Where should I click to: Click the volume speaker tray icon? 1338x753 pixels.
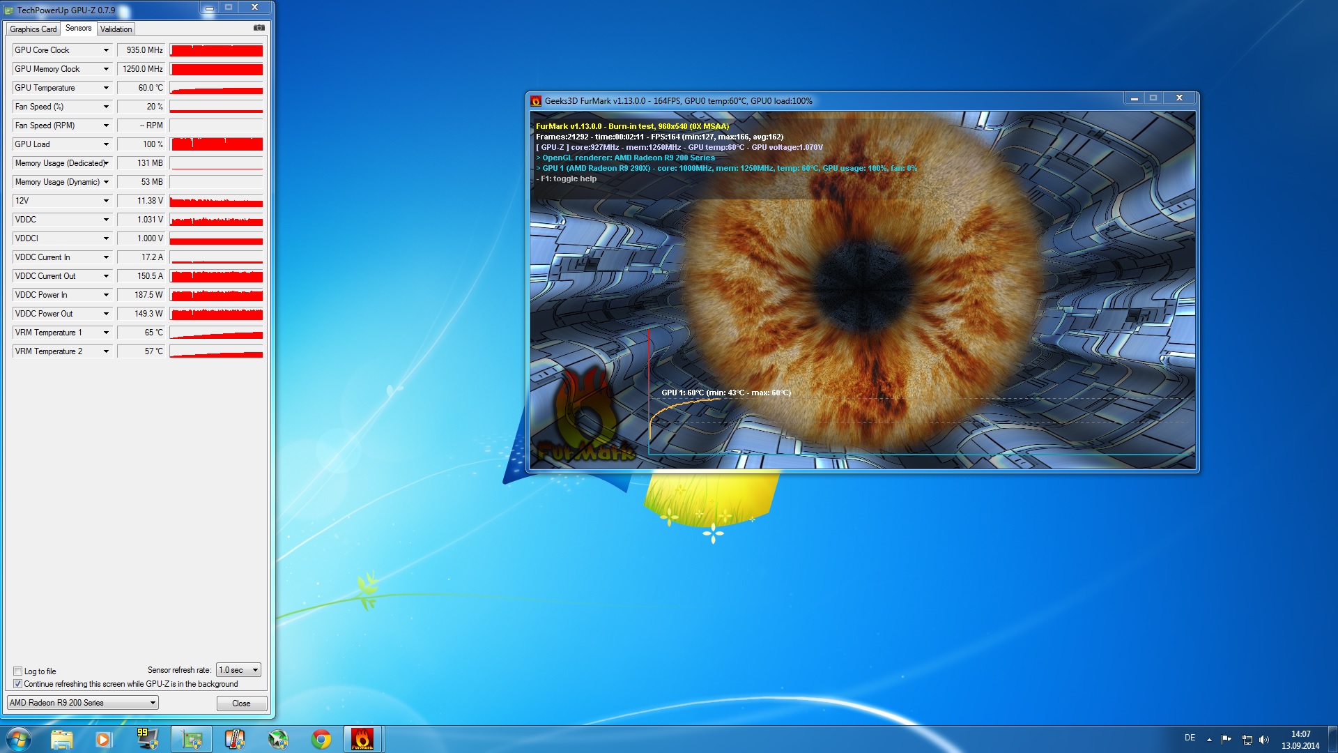click(1264, 740)
